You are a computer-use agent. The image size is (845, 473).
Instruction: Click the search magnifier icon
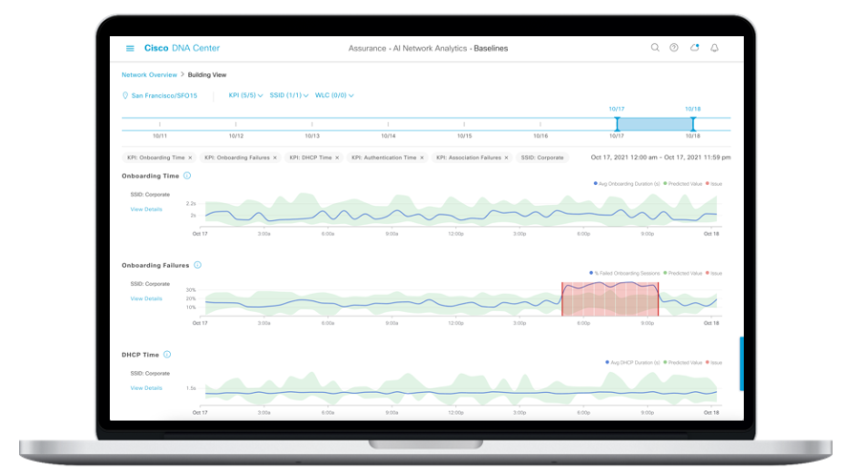(x=655, y=48)
